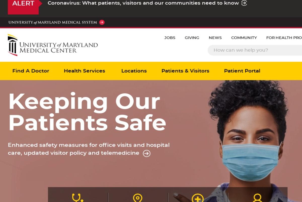Screen dimensions: 302x202
Task: Click the yellow map pin icon
Action: [138, 198]
